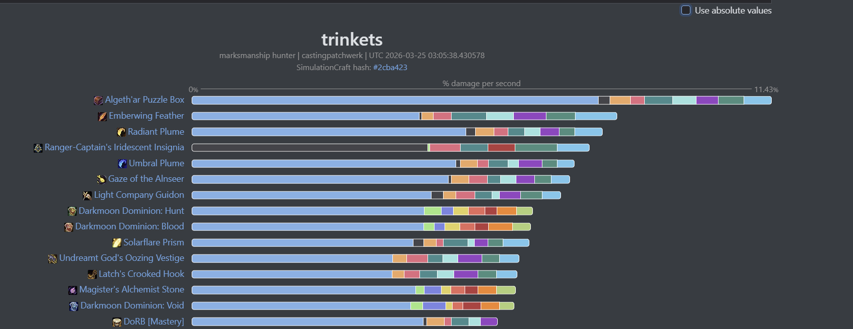This screenshot has height=329, width=853.
Task: Open the Darkmoon Dominion: Hunt link
Action: [131, 211]
